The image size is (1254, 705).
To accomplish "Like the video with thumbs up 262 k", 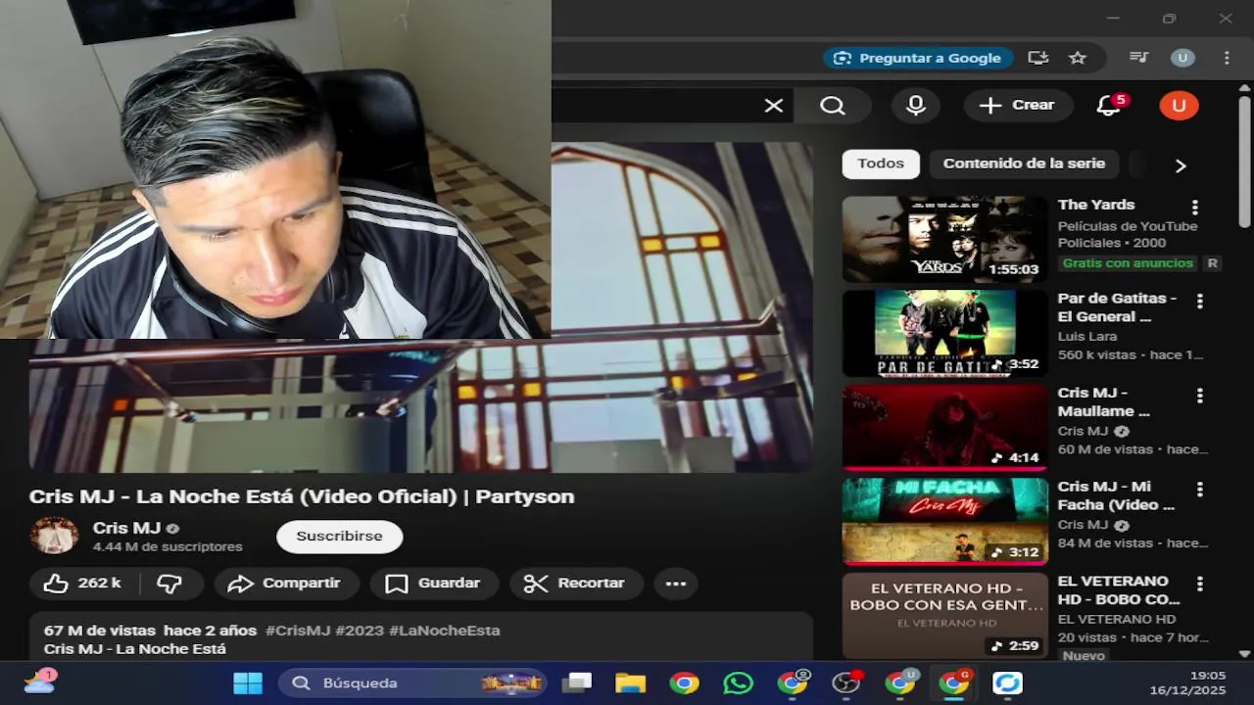I will [84, 584].
